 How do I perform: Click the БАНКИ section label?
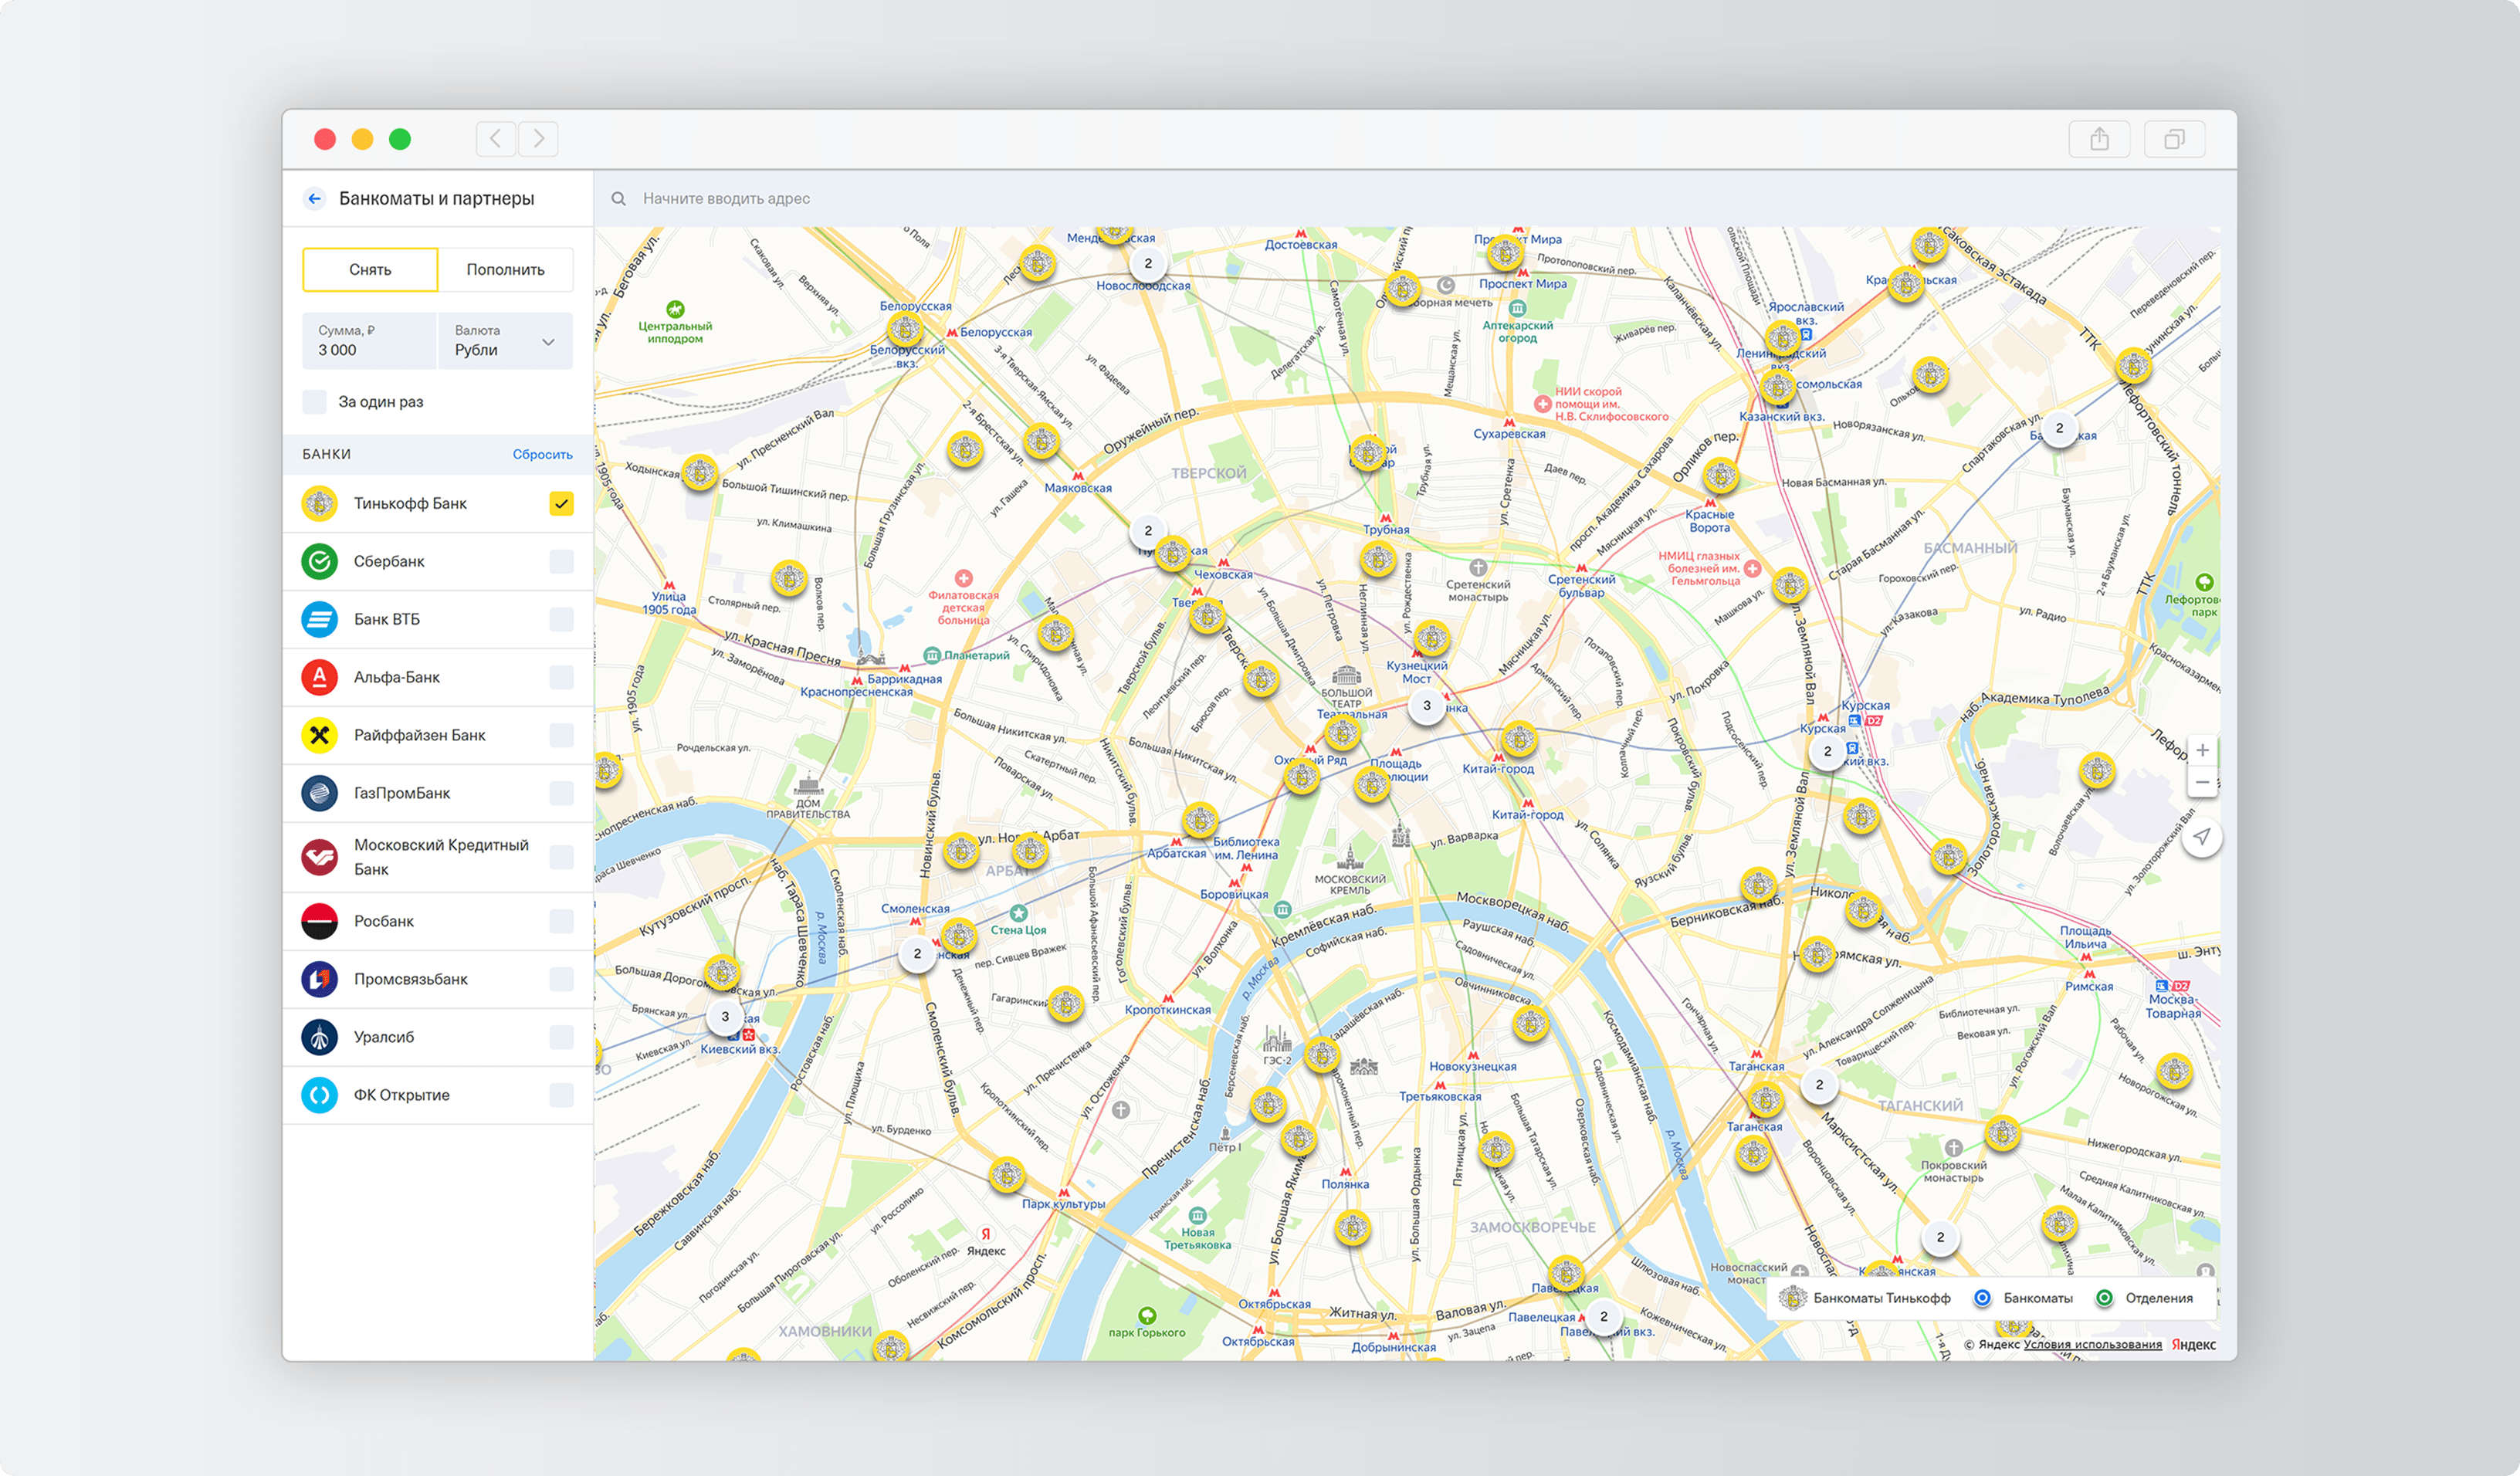pos(327,454)
